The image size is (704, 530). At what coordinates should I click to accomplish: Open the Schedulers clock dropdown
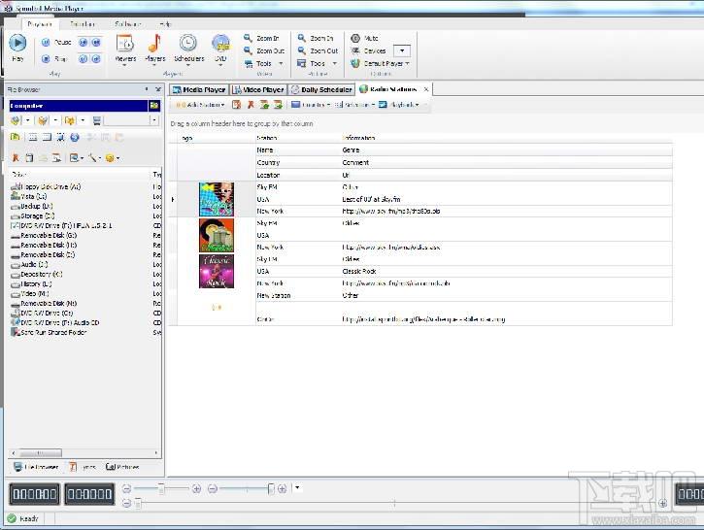point(188,50)
